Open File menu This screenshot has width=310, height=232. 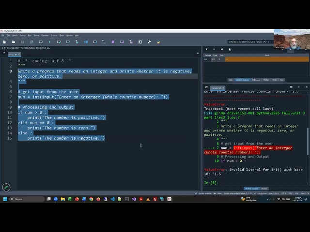point(3,35)
